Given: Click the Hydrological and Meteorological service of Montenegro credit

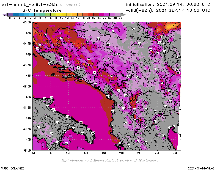Looking at the screenshot, I should (x=110, y=160).
